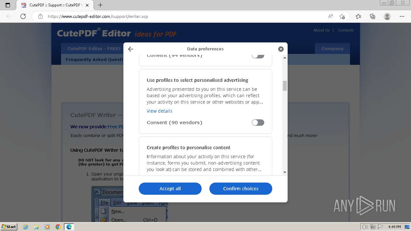Open the CutePDF Editor - FREE! tab
This screenshot has width=411, height=231.
[94, 49]
